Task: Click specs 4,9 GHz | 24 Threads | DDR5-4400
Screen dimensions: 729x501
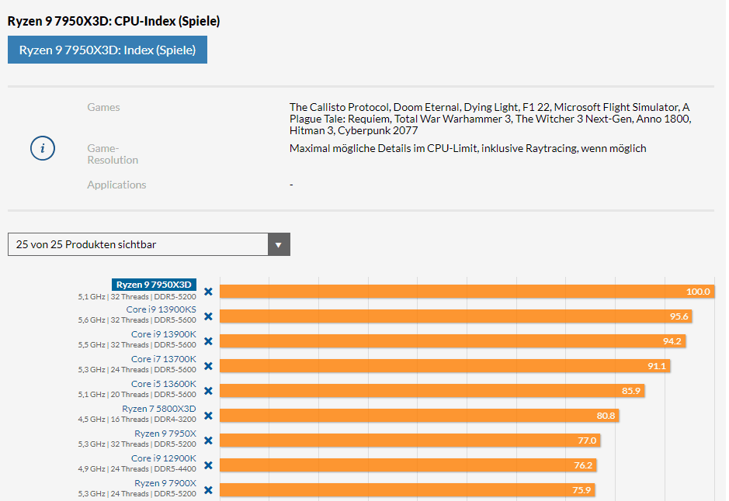Action: [x=137, y=469]
